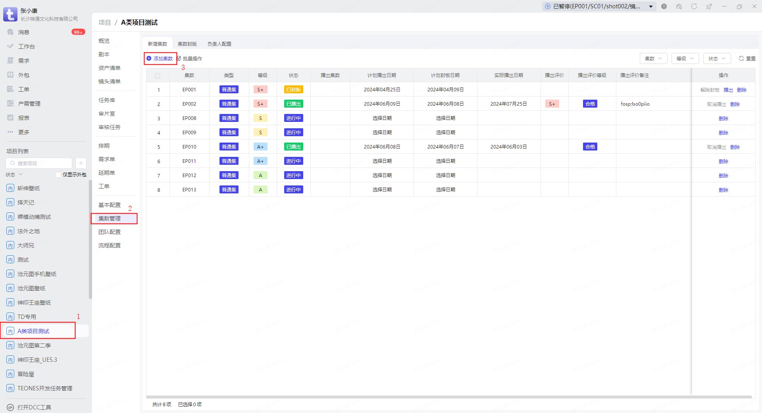
Task: Enable the 仅显示外包 checkbox
Action: tap(58, 175)
